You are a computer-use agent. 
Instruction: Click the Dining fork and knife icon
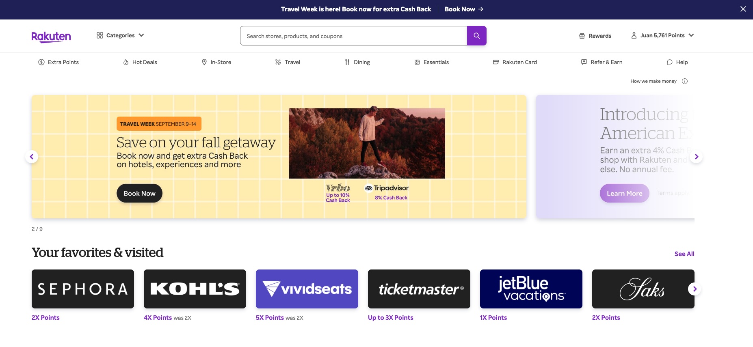pyautogui.click(x=347, y=62)
